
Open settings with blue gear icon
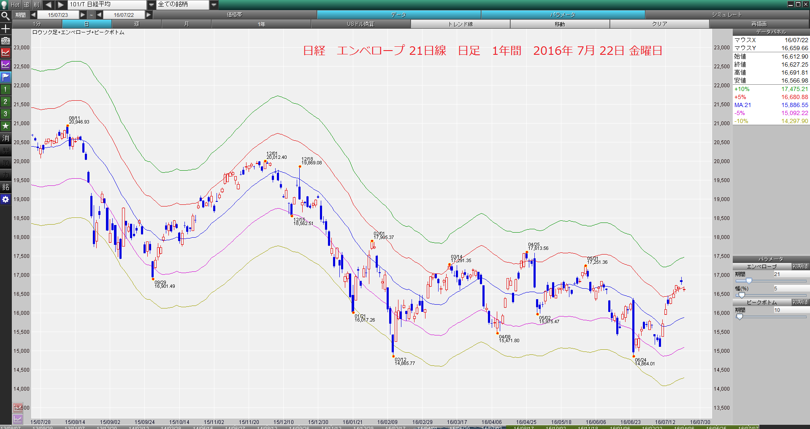pos(5,199)
